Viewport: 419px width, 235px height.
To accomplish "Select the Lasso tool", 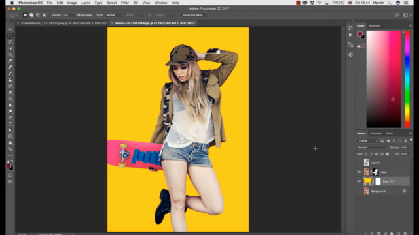I will coord(10,42).
